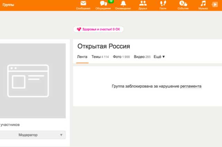222x147 pixels.
Task: Open the Оповещения bell icon
Action: (x=123, y=3)
